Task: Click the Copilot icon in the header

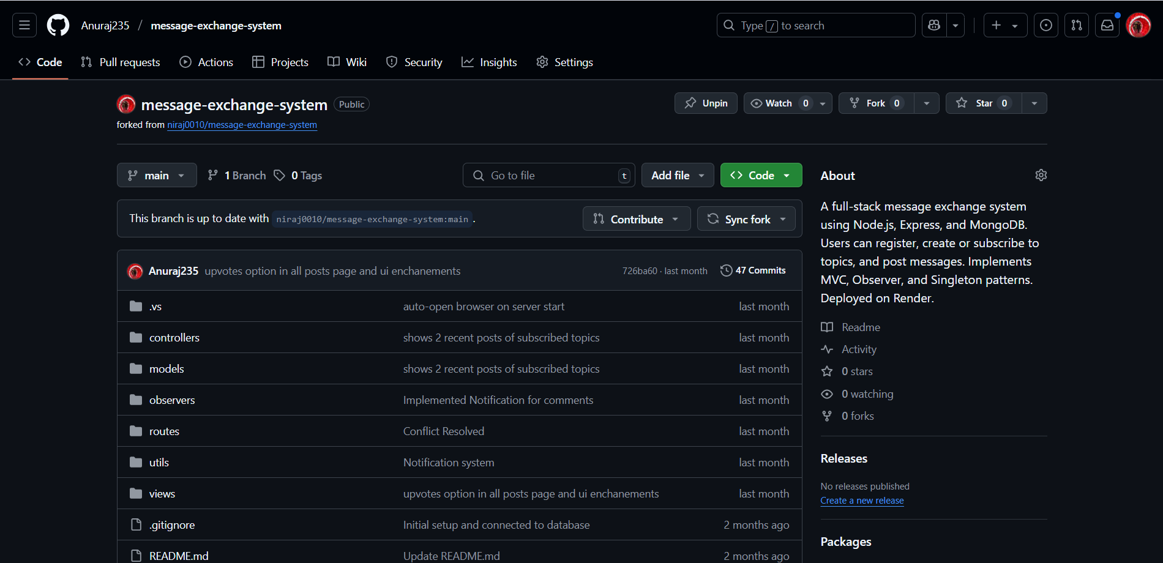Action: click(933, 25)
